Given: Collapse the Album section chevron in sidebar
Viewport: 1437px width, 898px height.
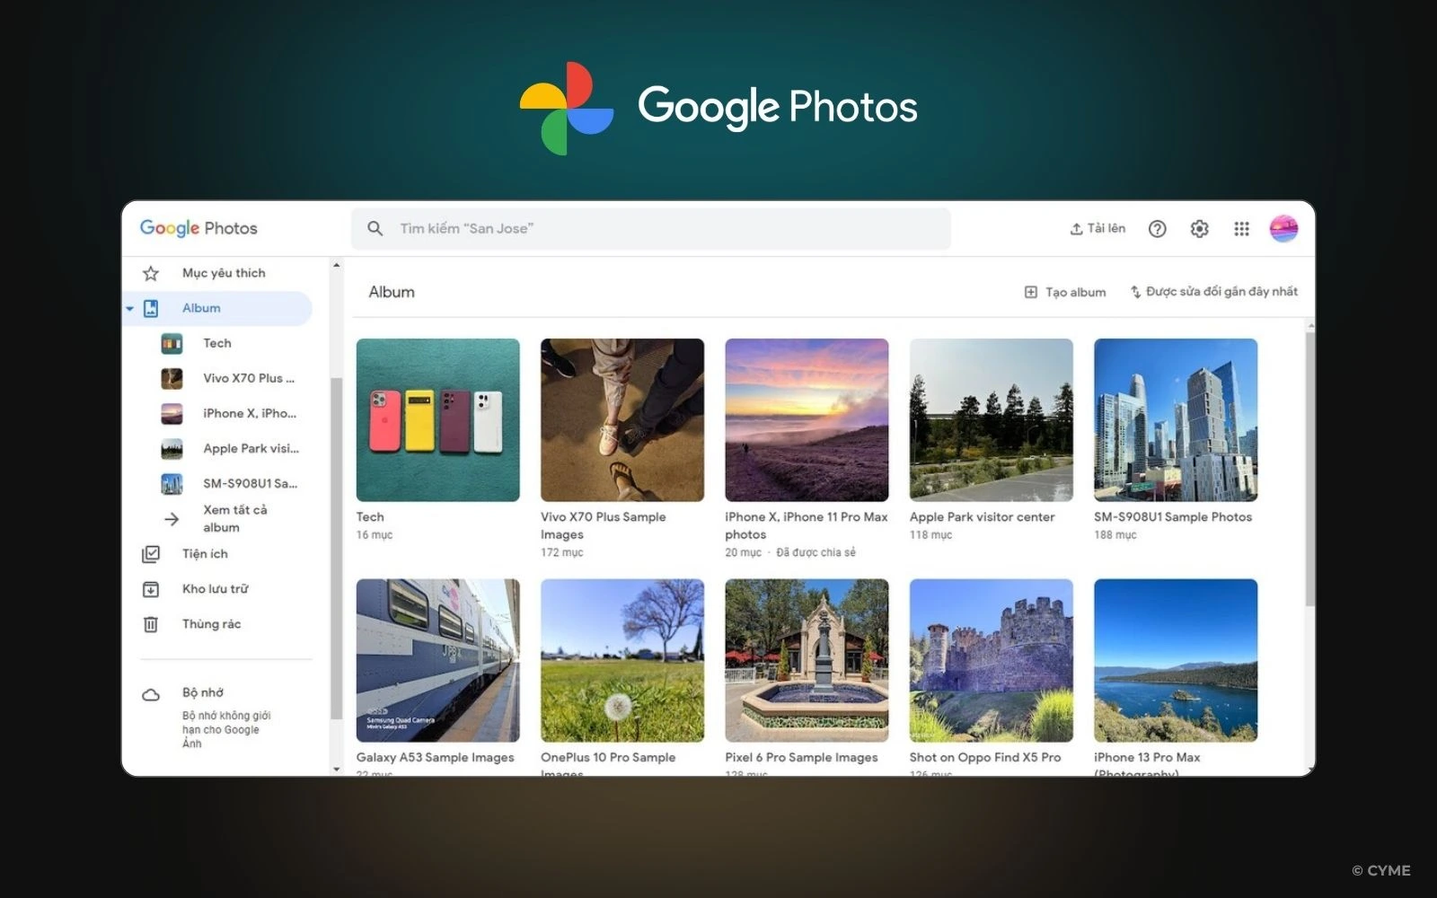Looking at the screenshot, I should click(130, 308).
